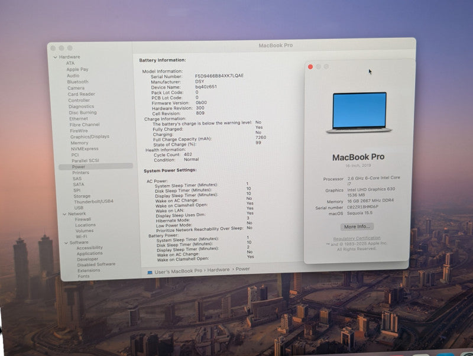The height and width of the screenshot is (356, 473).
Task: Click macOS version Sequoia 15.5
Action: click(359, 213)
